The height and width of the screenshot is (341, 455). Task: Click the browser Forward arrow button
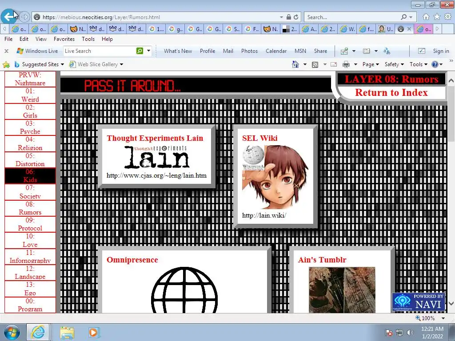coord(25,17)
